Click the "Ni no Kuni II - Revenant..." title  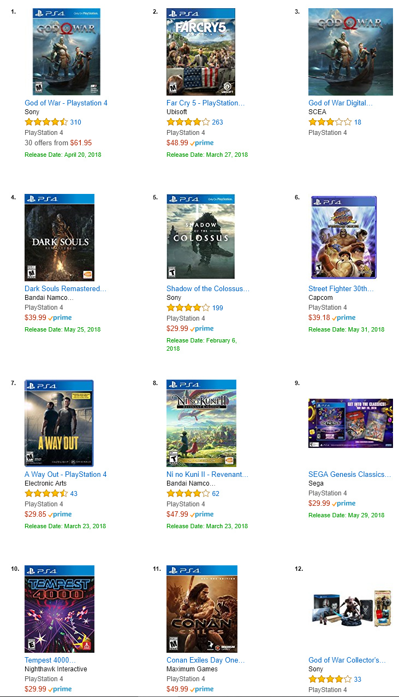(x=207, y=474)
